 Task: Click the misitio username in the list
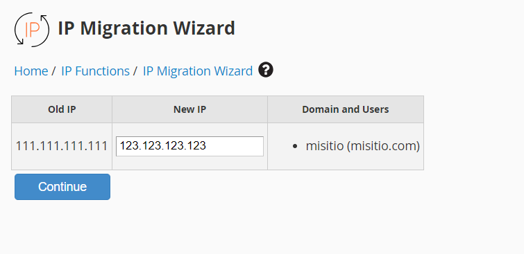(x=325, y=146)
